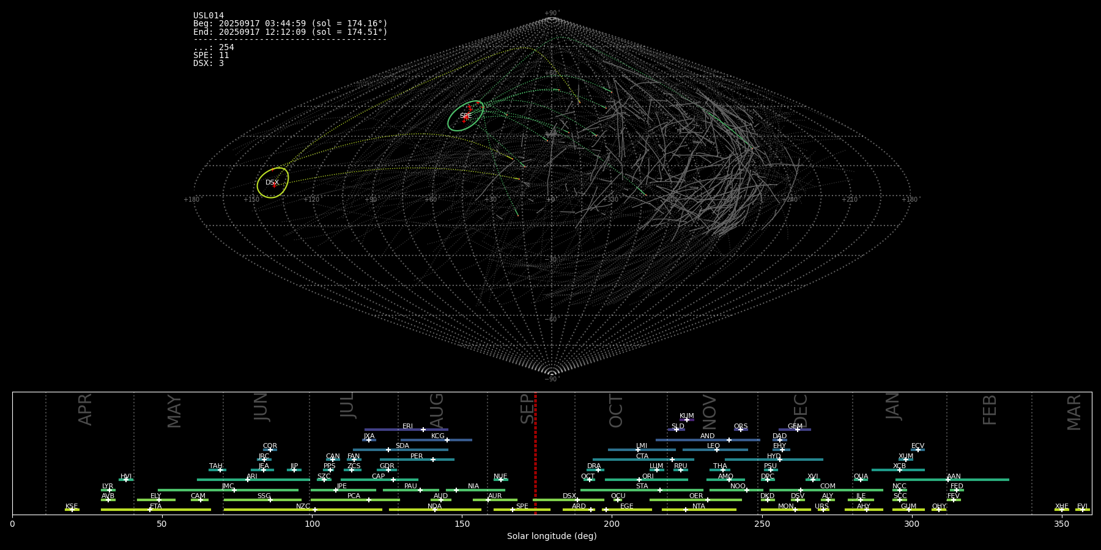
Task: Select the DRA shower bar in timeline
Action: tap(595, 469)
